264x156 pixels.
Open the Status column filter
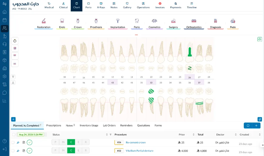(111, 135)
